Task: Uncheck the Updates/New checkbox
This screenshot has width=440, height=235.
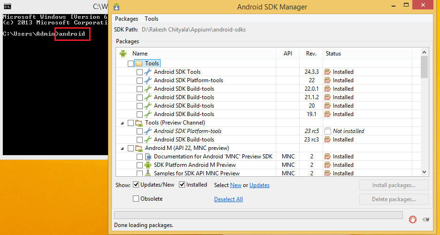Action: tap(136, 184)
